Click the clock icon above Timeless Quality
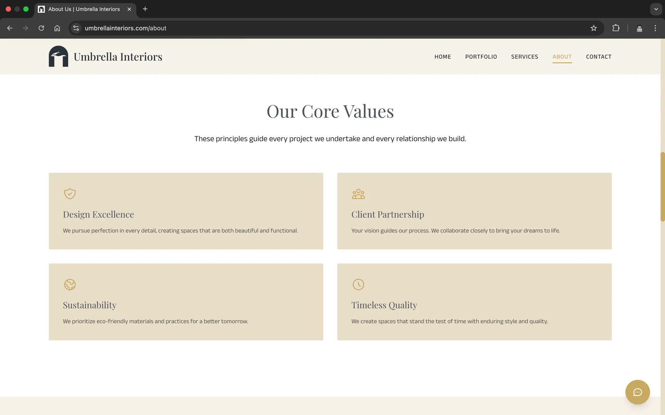The image size is (665, 415). 358,284
